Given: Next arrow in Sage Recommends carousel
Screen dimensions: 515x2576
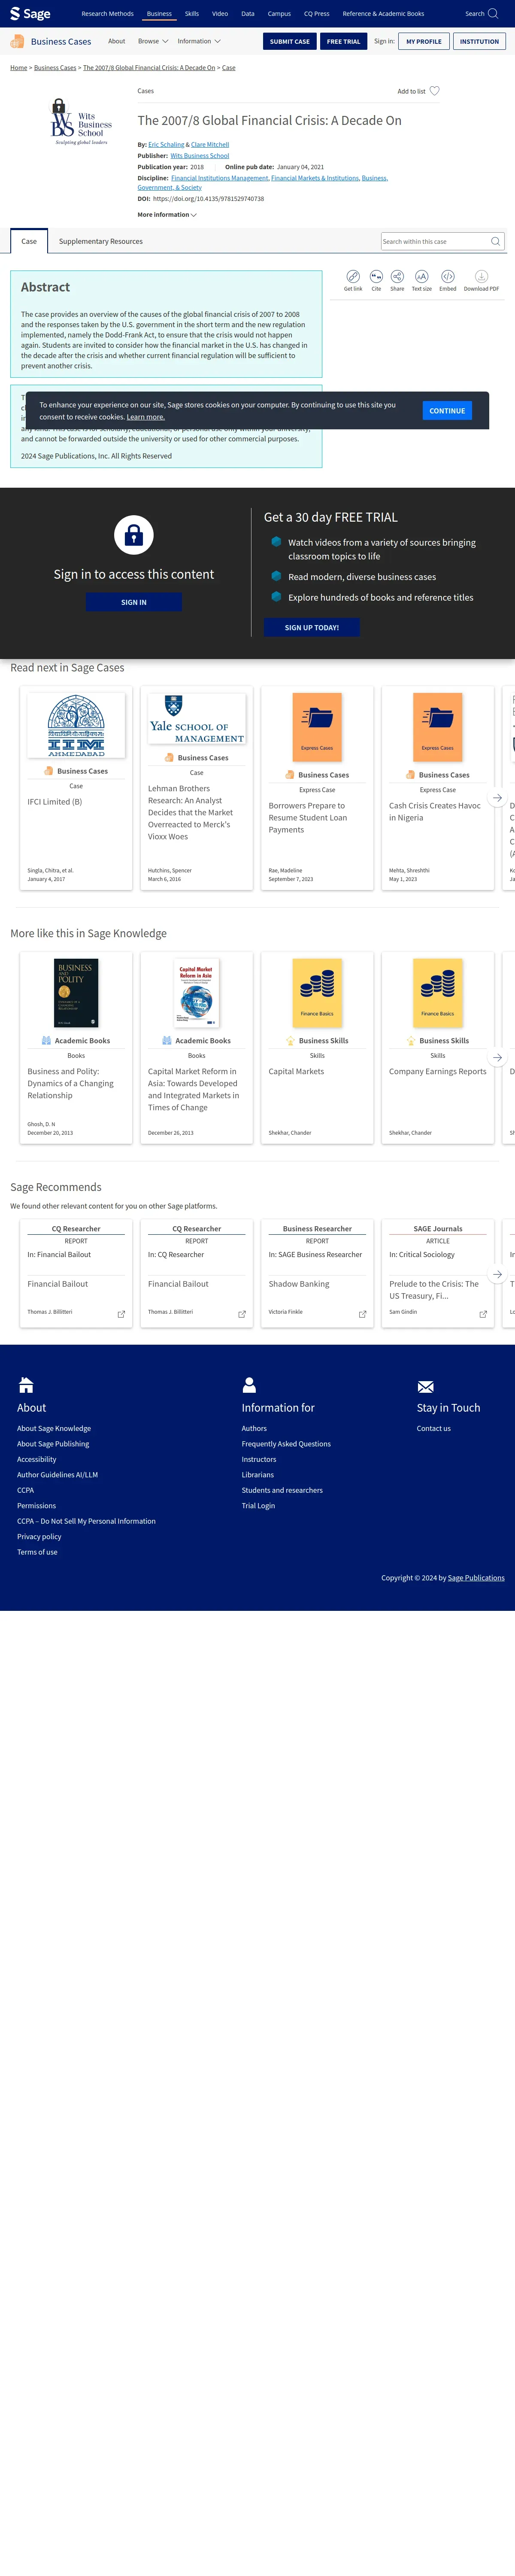Looking at the screenshot, I should tap(497, 1274).
